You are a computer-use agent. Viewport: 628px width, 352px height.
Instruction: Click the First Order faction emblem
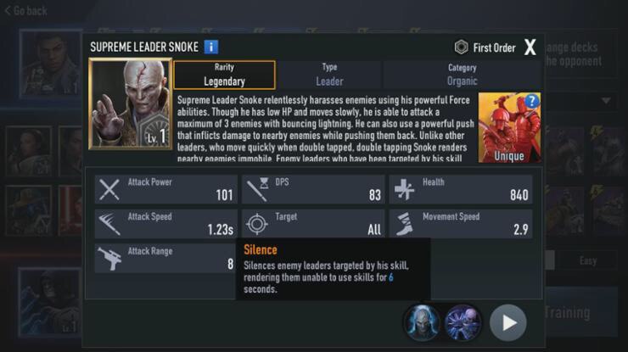461,47
